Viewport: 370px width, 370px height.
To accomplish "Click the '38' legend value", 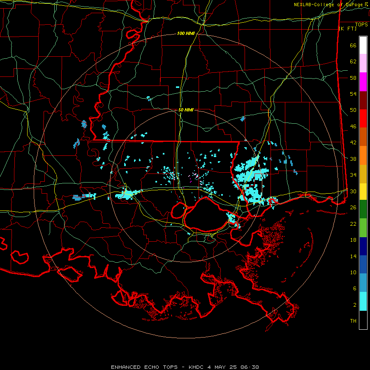I will point(353,159).
